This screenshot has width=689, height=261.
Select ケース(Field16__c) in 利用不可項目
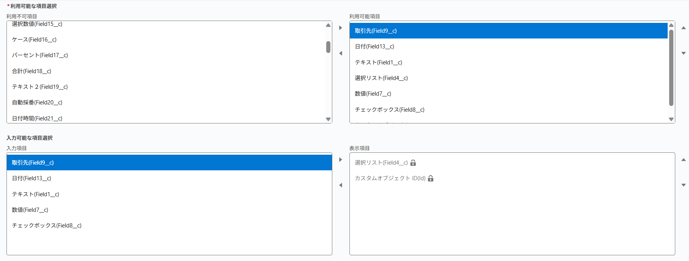34,40
